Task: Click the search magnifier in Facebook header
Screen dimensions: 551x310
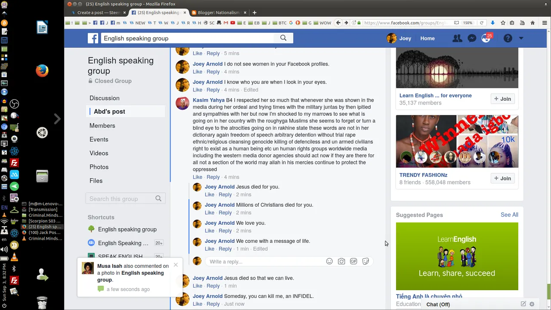Action: point(283,38)
